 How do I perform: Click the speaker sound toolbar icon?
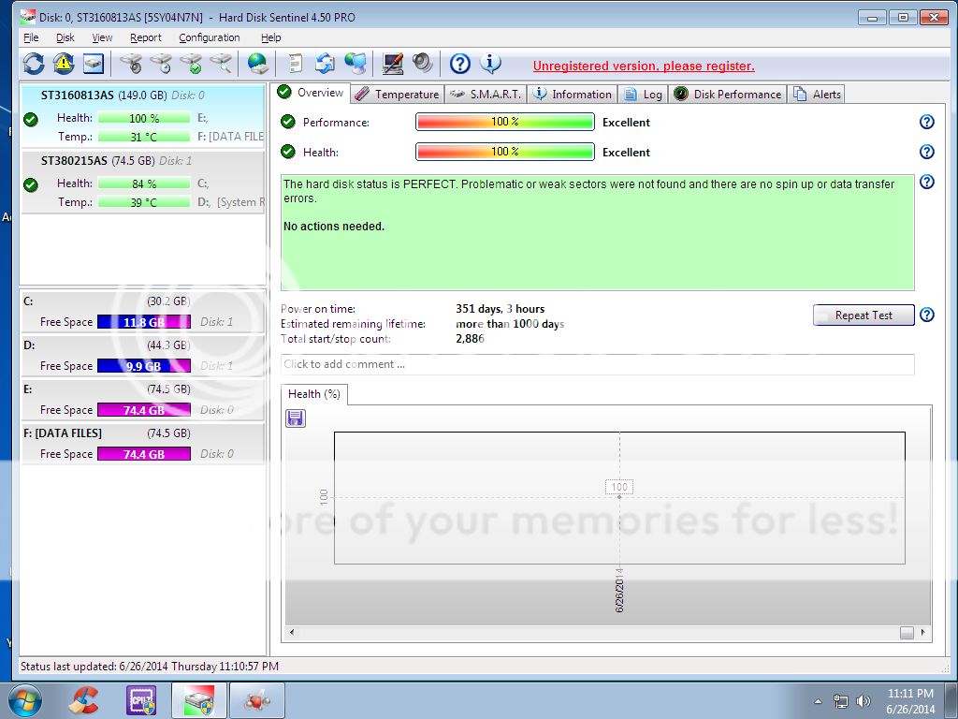point(423,64)
